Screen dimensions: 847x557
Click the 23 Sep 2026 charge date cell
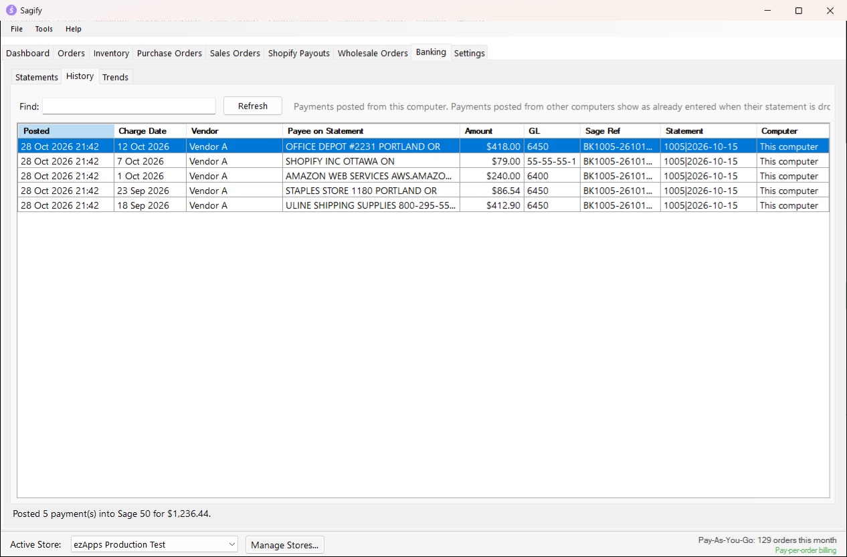point(151,191)
